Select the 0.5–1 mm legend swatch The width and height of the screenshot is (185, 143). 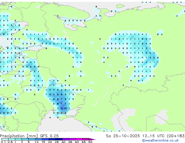[12, 139]
